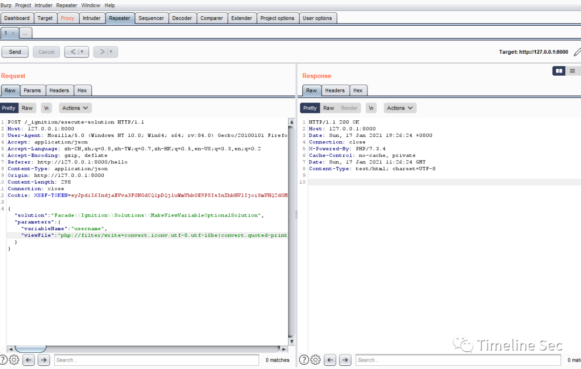Image resolution: width=581 pixels, height=369 pixels.
Task: Toggle non-printable \n chars in Request
Action: [46, 108]
